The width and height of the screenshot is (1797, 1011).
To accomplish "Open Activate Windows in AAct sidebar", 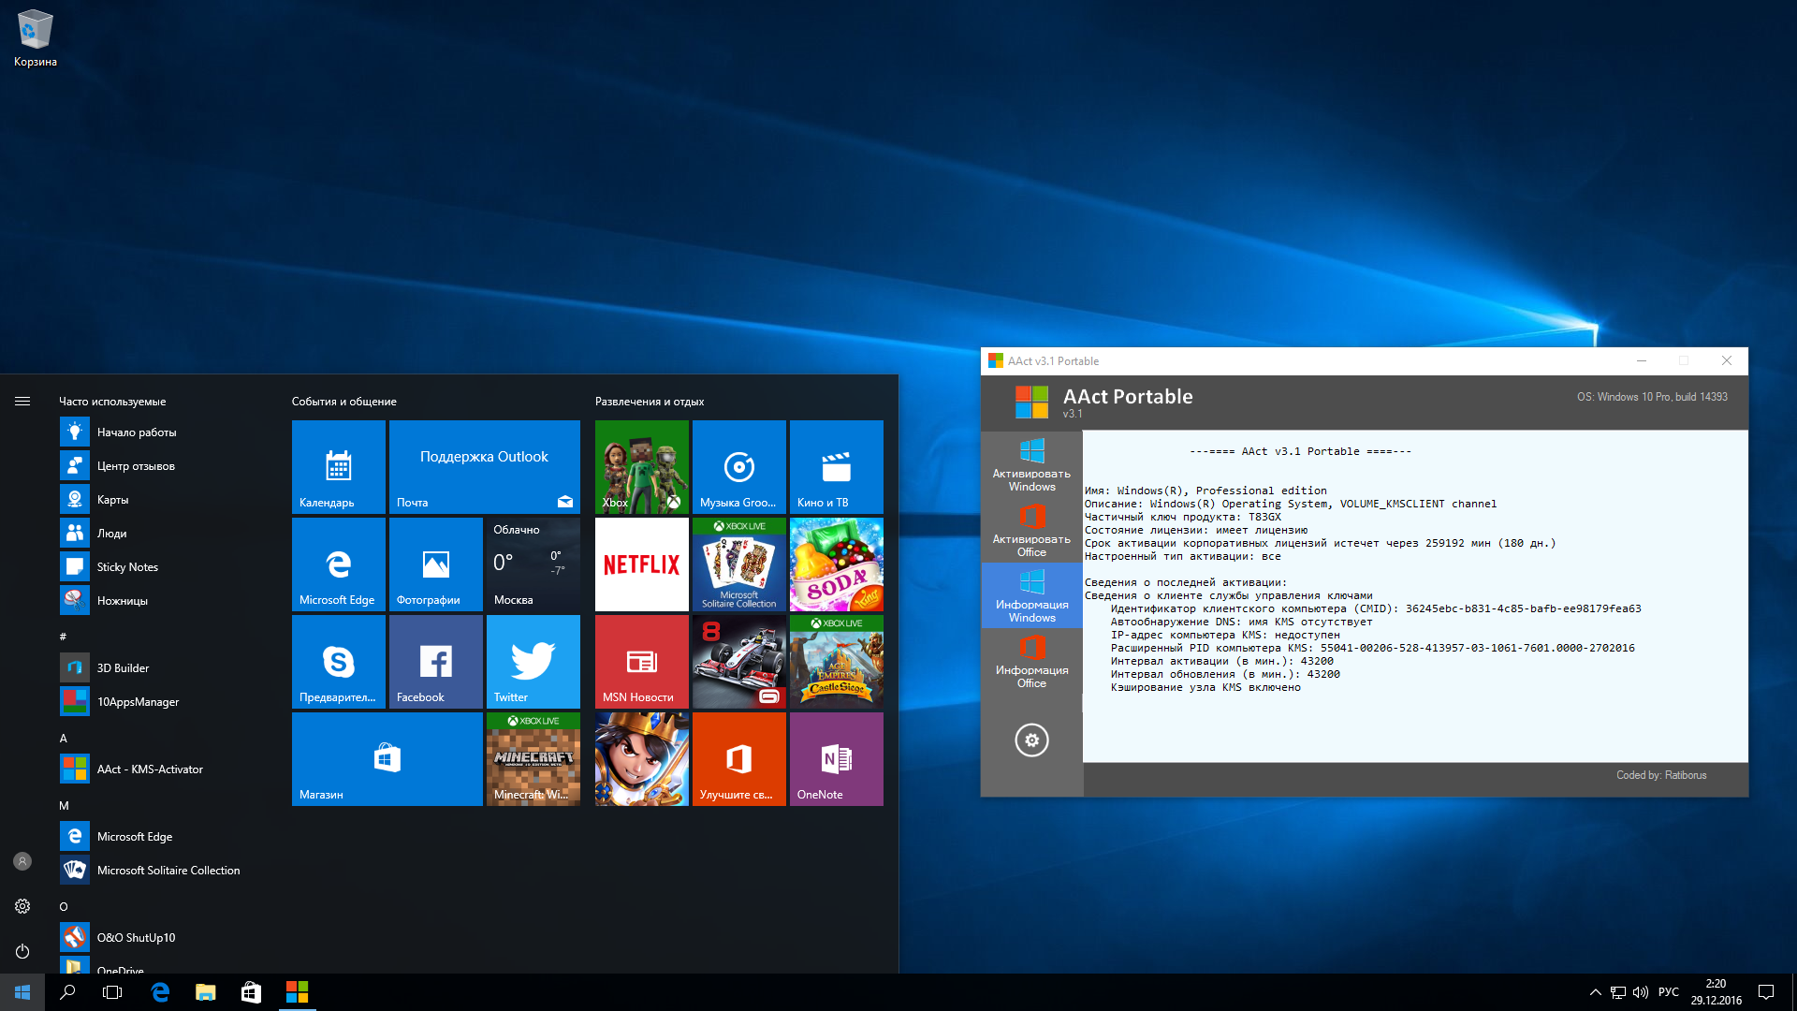I will coord(1031,464).
